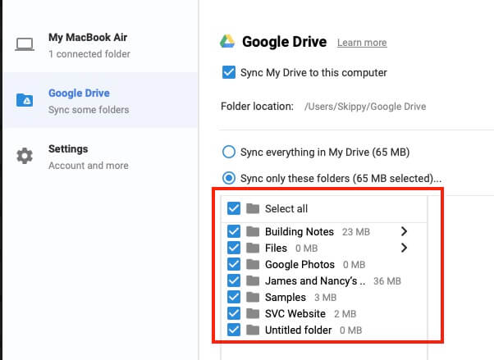Click the 3 MB size value
The height and width of the screenshot is (360, 494).
click(326, 298)
